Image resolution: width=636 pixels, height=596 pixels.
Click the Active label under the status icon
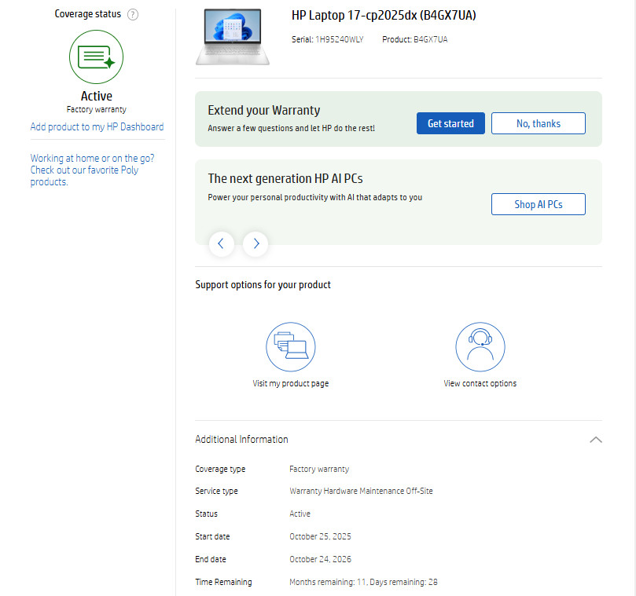pyautogui.click(x=97, y=96)
